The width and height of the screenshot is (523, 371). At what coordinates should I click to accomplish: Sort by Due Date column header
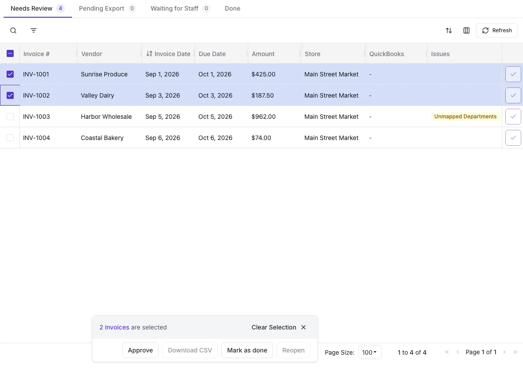click(x=221, y=54)
